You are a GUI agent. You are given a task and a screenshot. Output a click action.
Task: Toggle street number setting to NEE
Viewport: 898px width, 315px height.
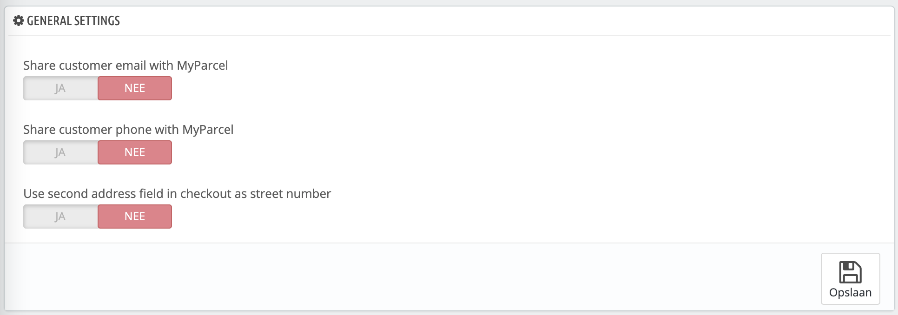pyautogui.click(x=134, y=216)
